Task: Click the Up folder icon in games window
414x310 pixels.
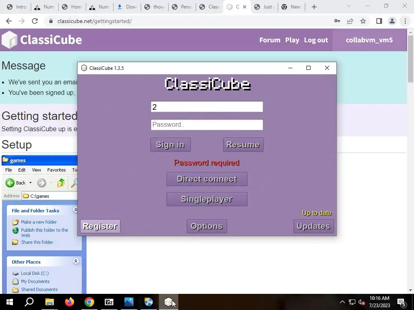Action: (61, 183)
